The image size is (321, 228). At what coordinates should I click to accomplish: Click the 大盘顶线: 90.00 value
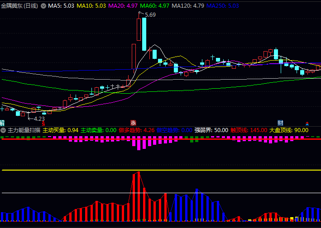(x=289, y=130)
